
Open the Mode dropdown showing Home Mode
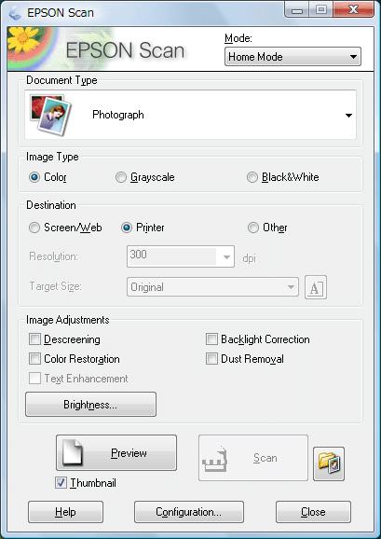[x=293, y=57]
